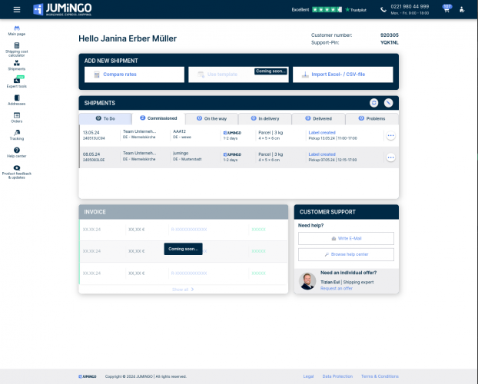
Task: Open Tracking in the sidebar
Action: [17, 135]
